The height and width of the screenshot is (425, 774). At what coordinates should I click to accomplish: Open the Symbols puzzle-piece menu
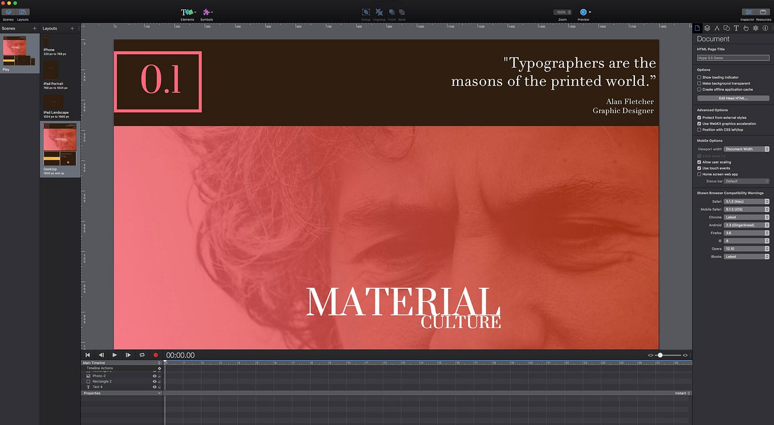point(207,12)
